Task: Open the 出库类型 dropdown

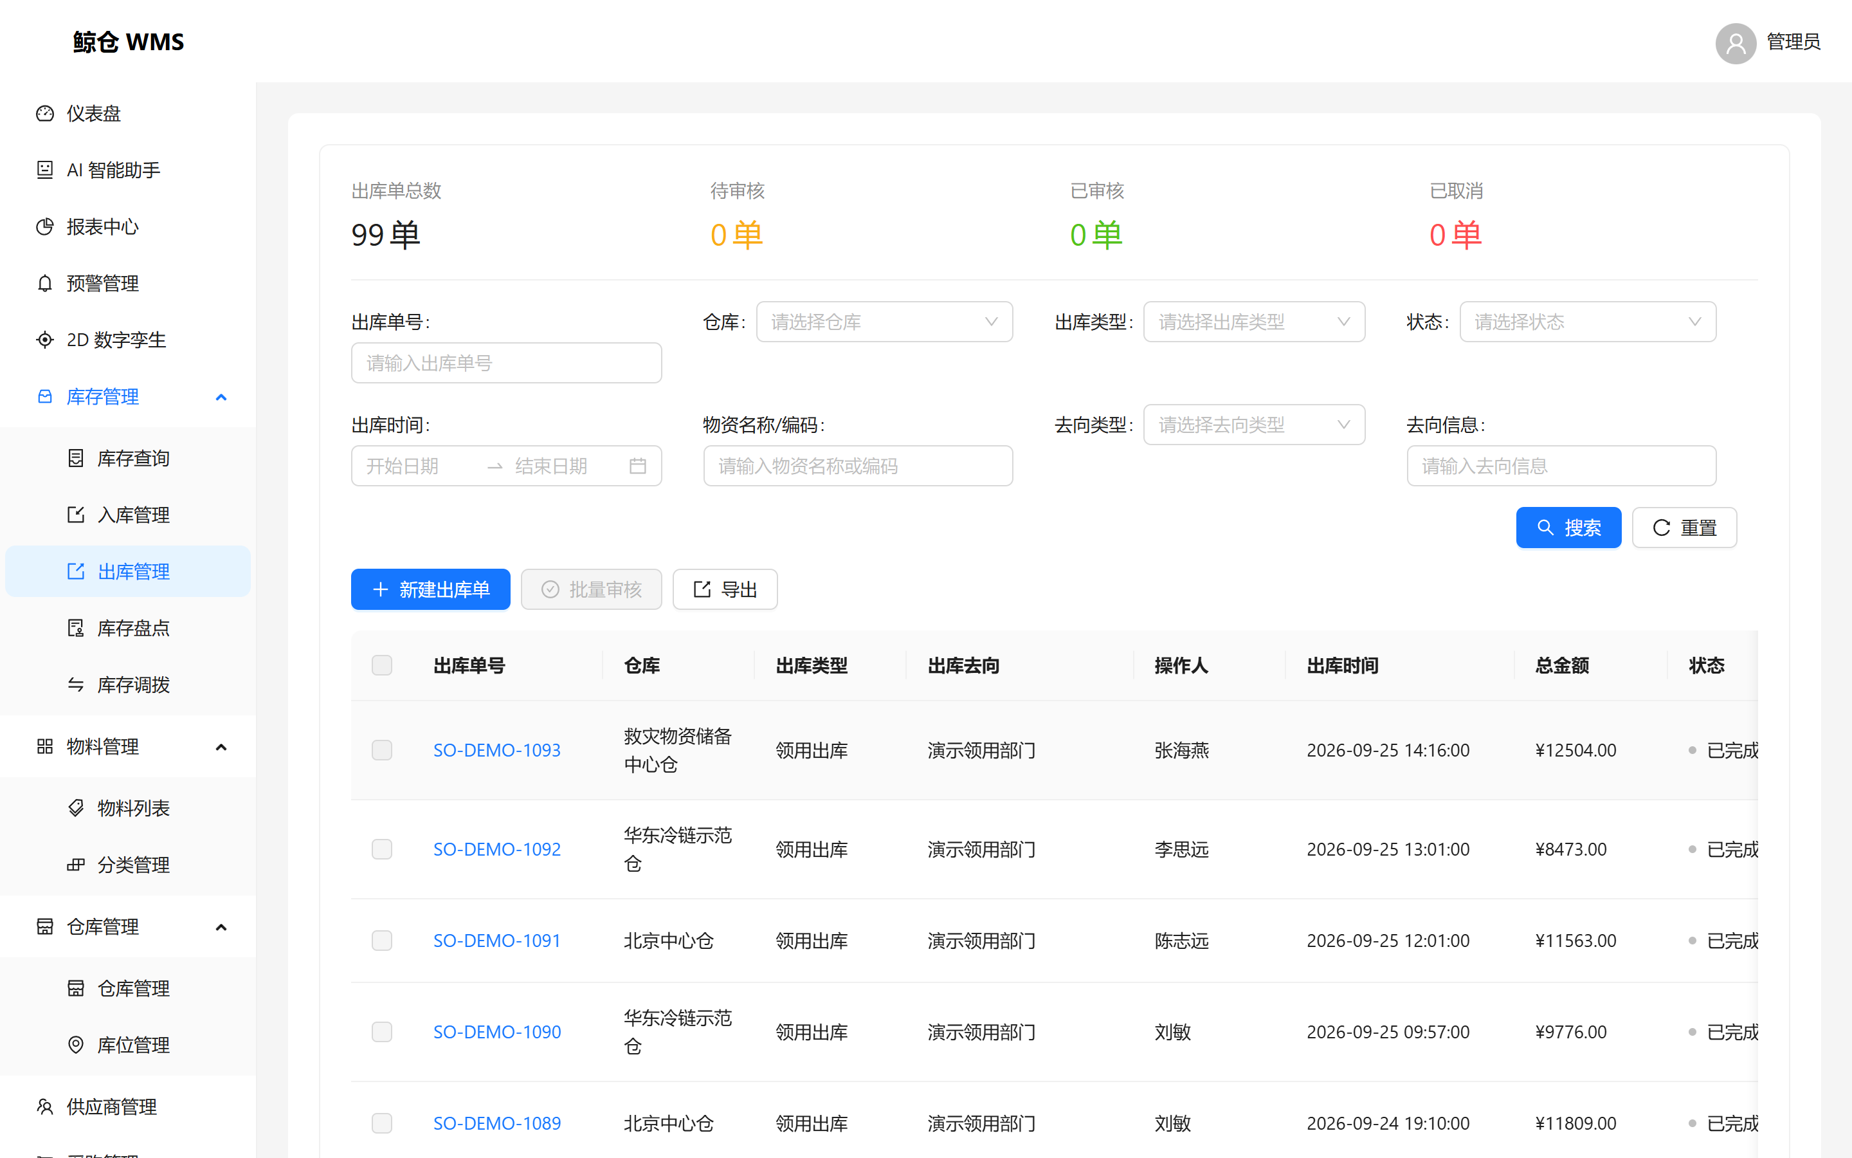Action: click(x=1253, y=322)
